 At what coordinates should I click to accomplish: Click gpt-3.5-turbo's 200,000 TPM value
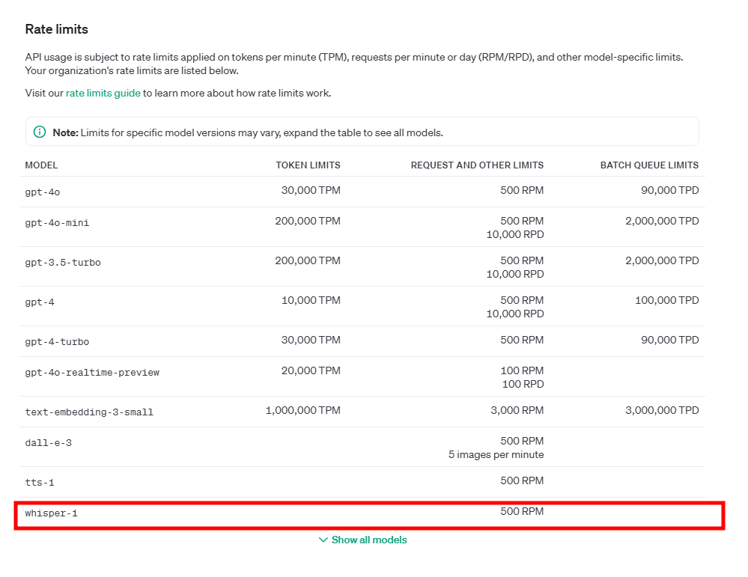[308, 260]
